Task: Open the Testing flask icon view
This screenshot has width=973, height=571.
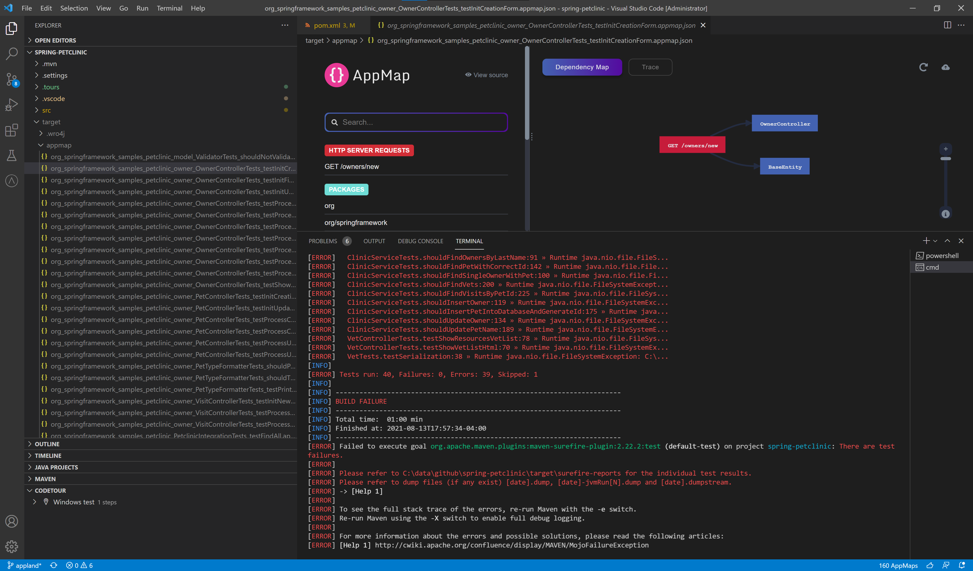Action: [x=12, y=156]
